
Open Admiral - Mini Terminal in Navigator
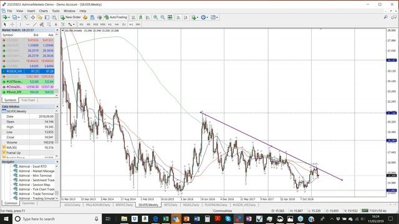(x=35, y=175)
